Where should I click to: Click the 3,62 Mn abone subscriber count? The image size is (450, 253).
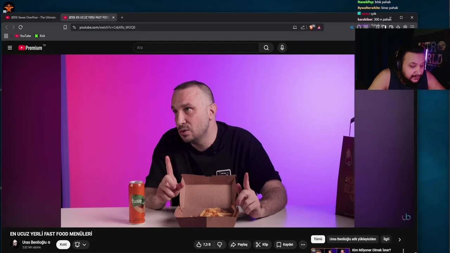point(32,247)
